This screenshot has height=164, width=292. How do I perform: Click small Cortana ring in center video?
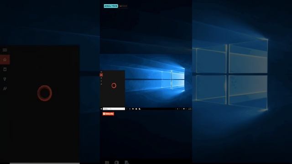point(114,86)
